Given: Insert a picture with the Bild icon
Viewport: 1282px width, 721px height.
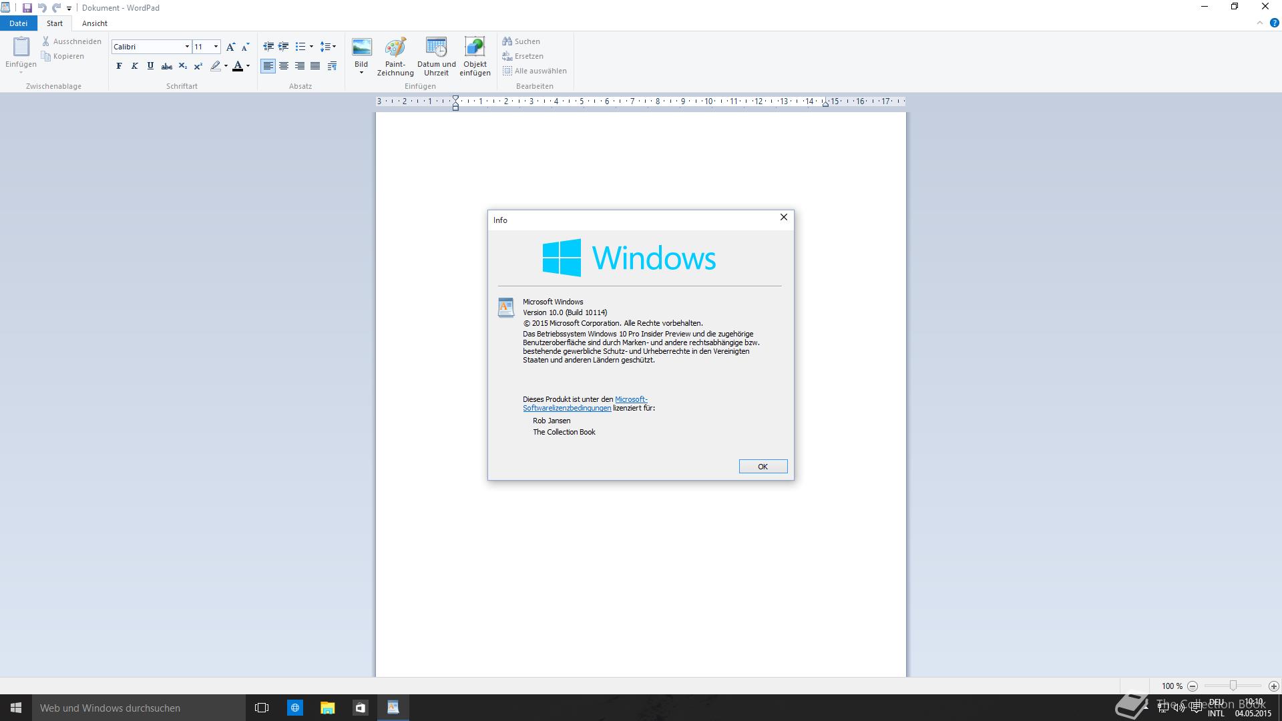Looking at the screenshot, I should [361, 47].
